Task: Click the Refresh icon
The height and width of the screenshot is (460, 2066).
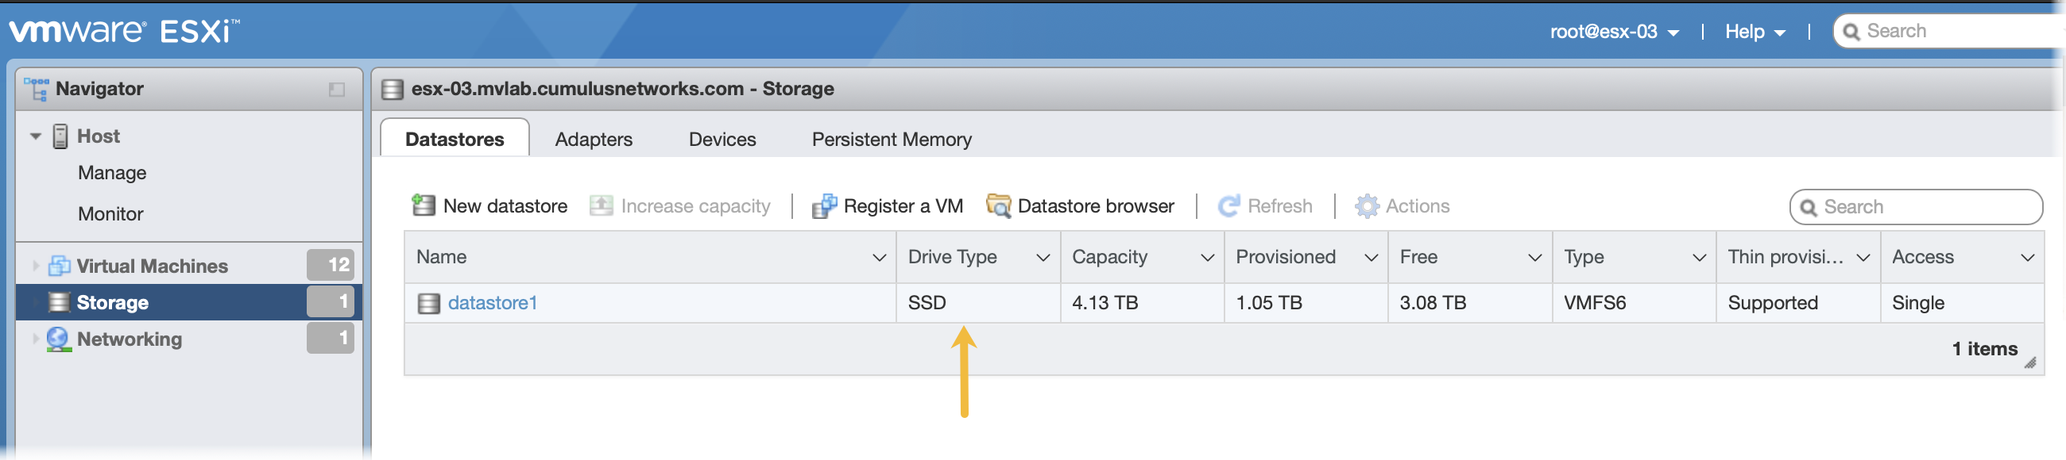Action: (1228, 205)
